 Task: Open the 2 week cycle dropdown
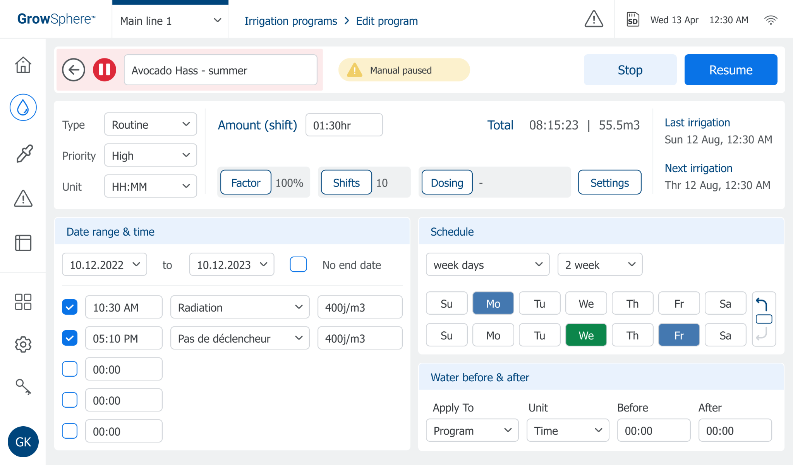pos(600,264)
